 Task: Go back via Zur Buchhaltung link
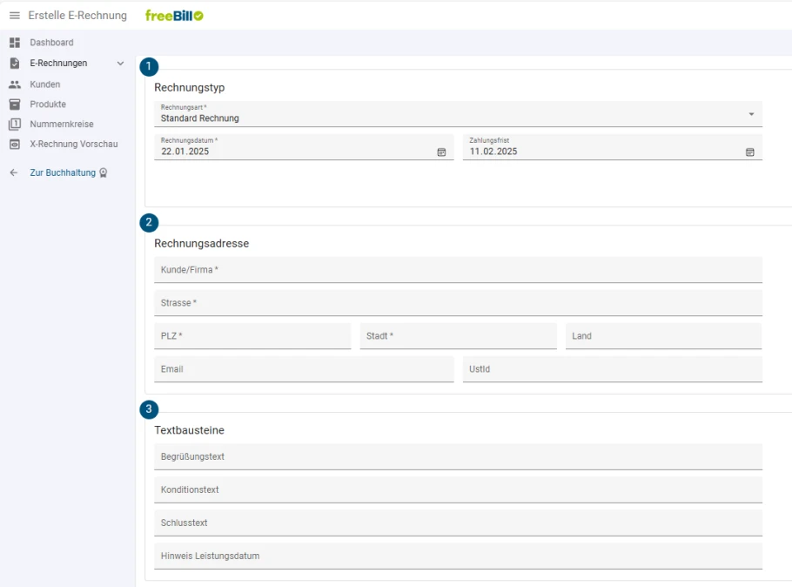coord(63,172)
